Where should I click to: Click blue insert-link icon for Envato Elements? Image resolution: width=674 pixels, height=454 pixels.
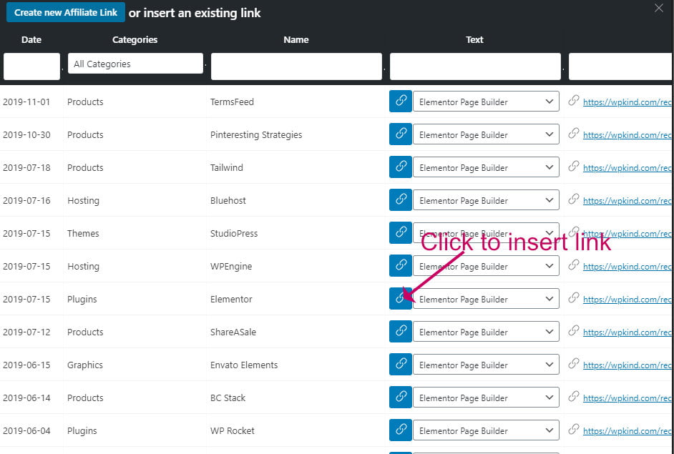401,365
